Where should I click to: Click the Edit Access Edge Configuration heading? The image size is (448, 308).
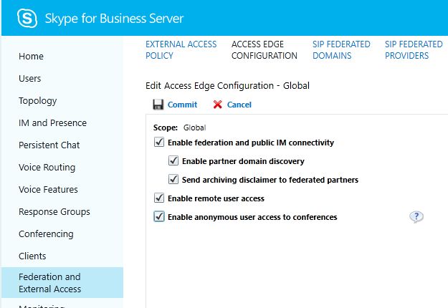pos(227,86)
